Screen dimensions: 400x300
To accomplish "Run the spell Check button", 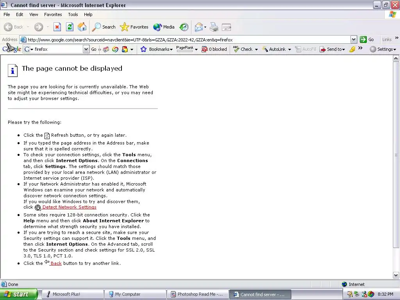I will [243, 49].
